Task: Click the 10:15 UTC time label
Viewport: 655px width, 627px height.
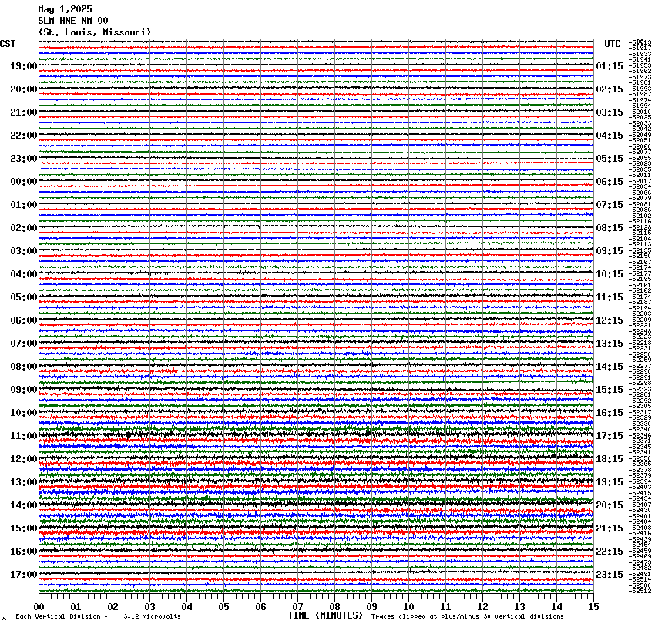Action: (x=610, y=274)
